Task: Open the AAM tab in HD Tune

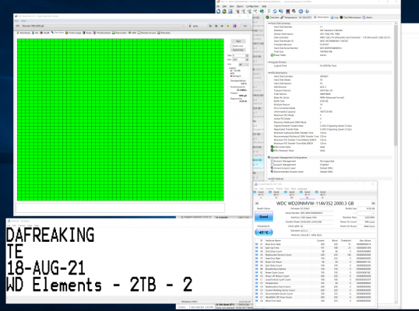Action: coord(132,33)
